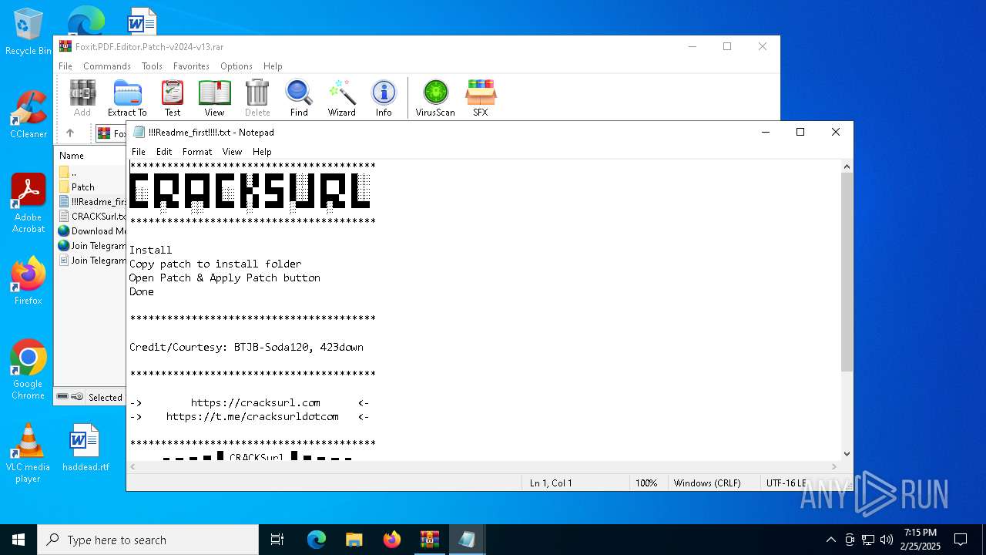Select the !!!Readme_first file in archive
The width and height of the screenshot is (986, 555).
pyautogui.click(x=92, y=202)
